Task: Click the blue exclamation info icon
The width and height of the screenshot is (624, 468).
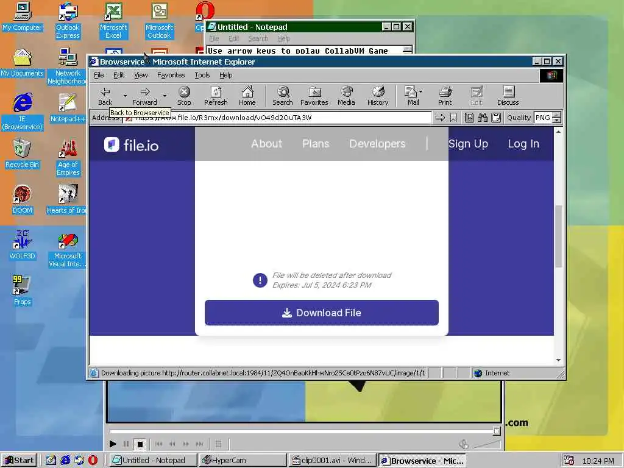Action: 260,280
